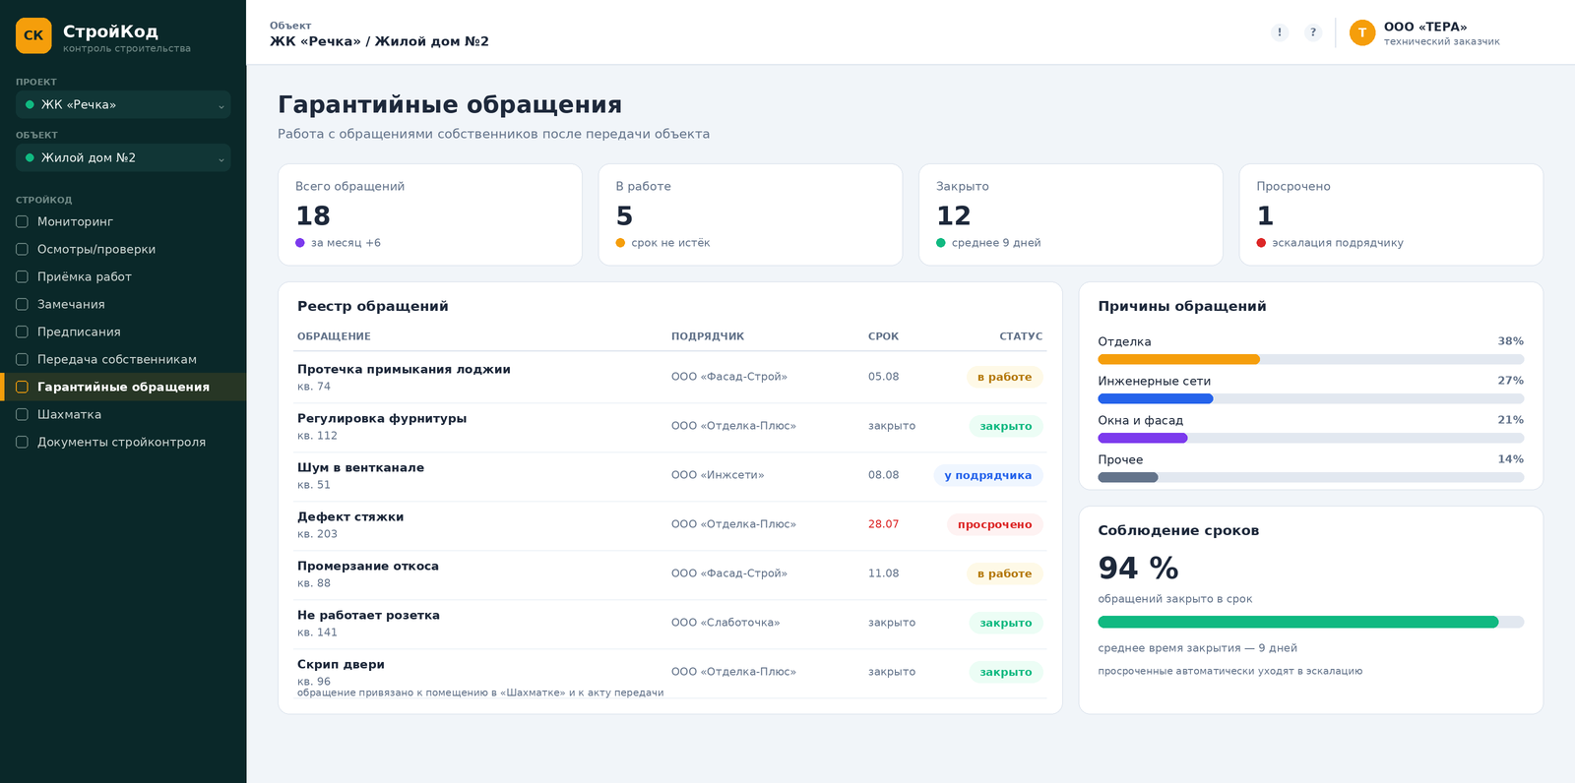This screenshot has width=1575, height=783.
Task: Click contractor ООО «Слаботочка»
Action: pos(725,623)
